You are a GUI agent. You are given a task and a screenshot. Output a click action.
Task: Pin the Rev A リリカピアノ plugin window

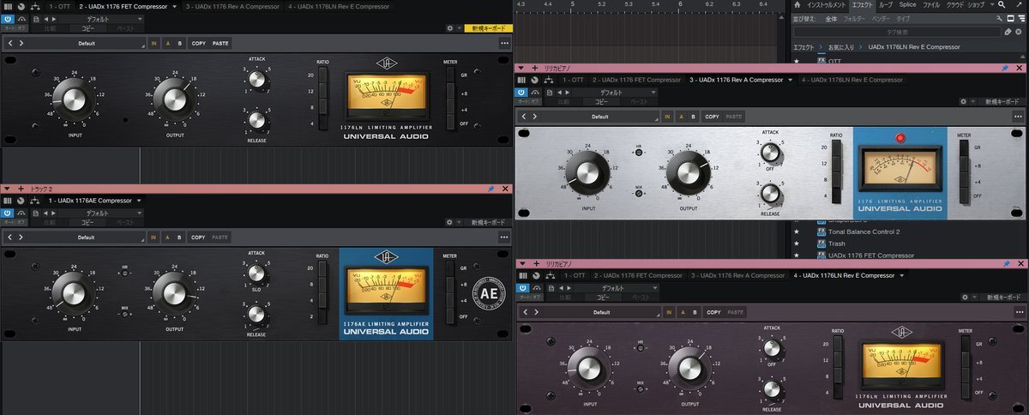coord(1005,68)
